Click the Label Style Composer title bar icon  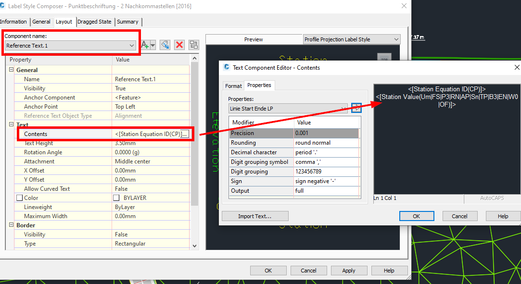[4, 6]
